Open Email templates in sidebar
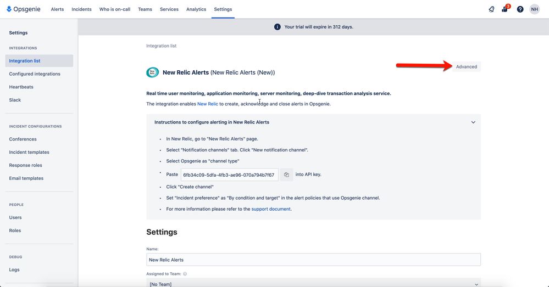The image size is (549, 287). (26, 178)
